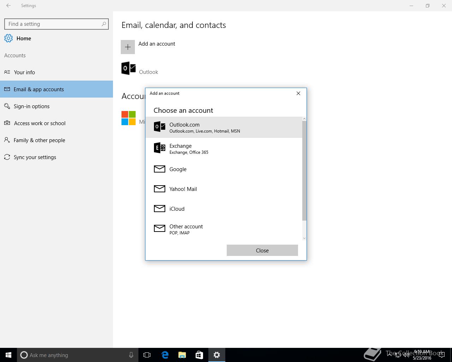Click the network tray icon
Image resolution: width=452 pixels, height=362 pixels.
pos(398,355)
